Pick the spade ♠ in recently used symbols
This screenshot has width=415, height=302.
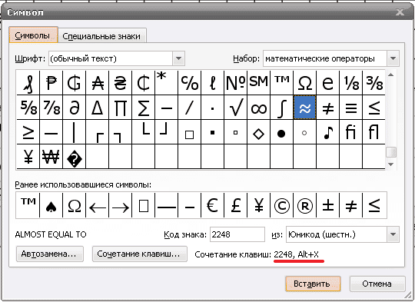(x=51, y=205)
